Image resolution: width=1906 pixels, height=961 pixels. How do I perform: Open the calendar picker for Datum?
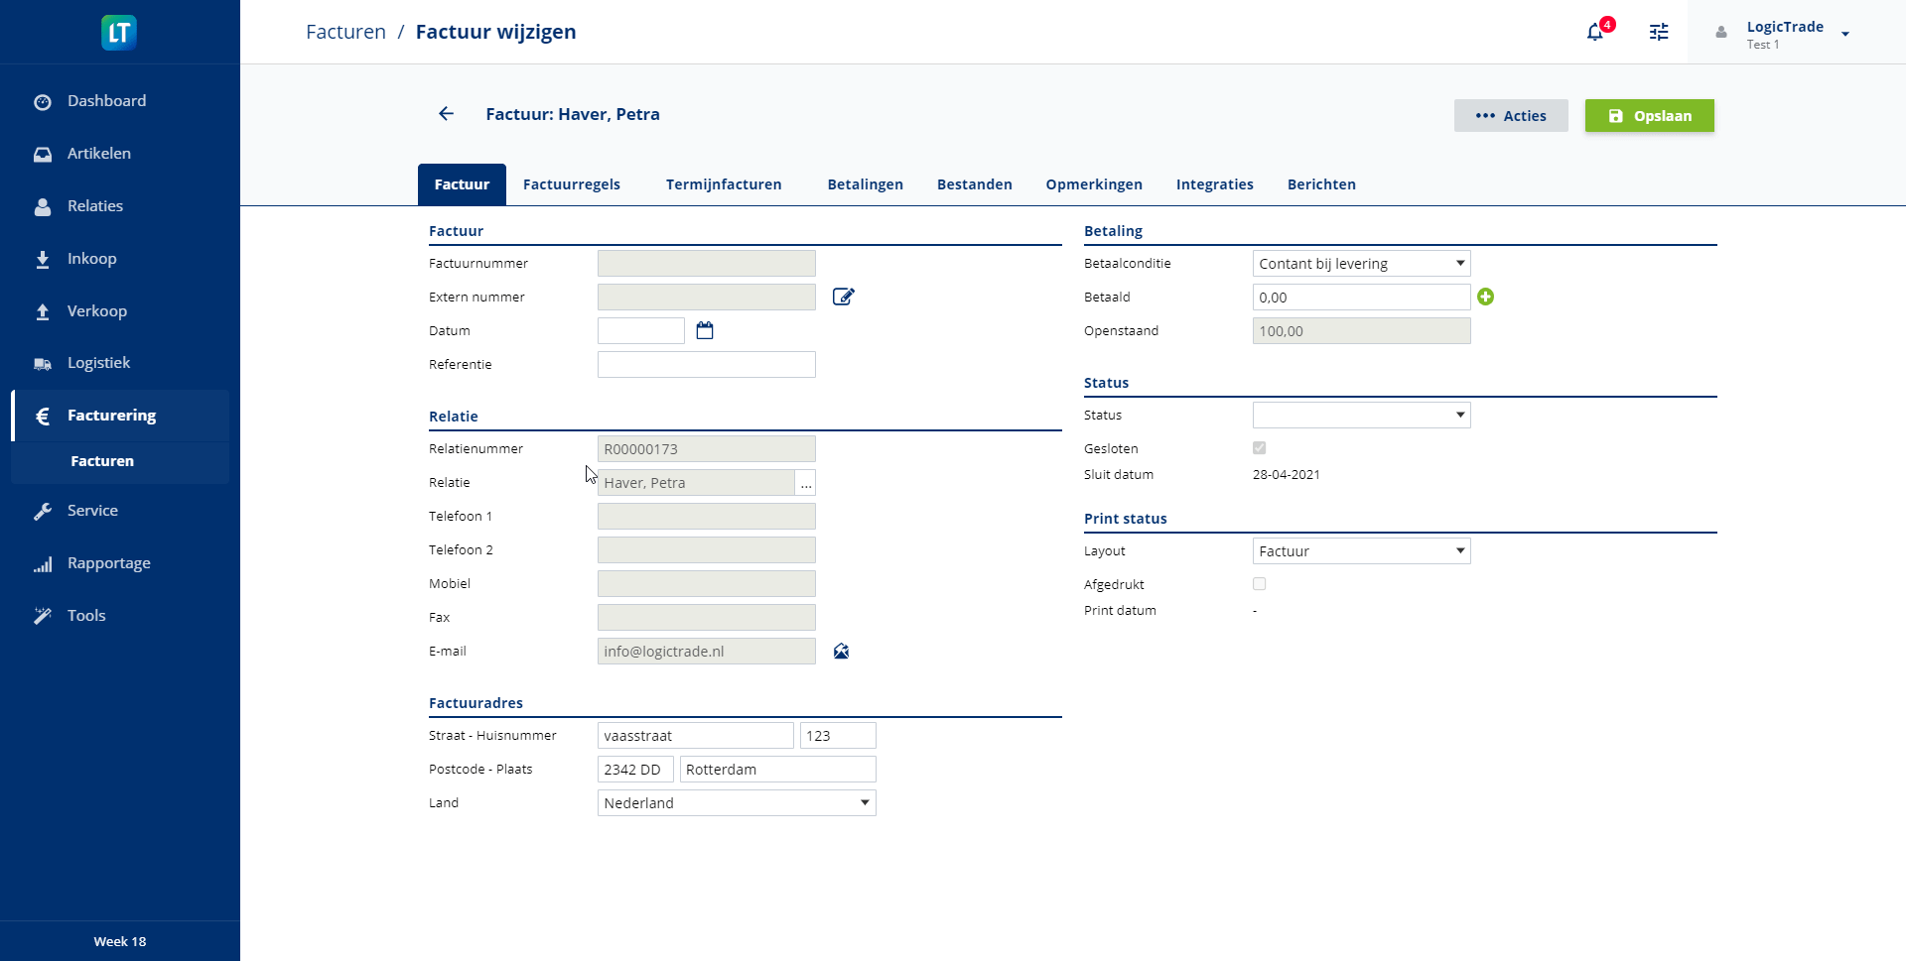pyautogui.click(x=705, y=330)
